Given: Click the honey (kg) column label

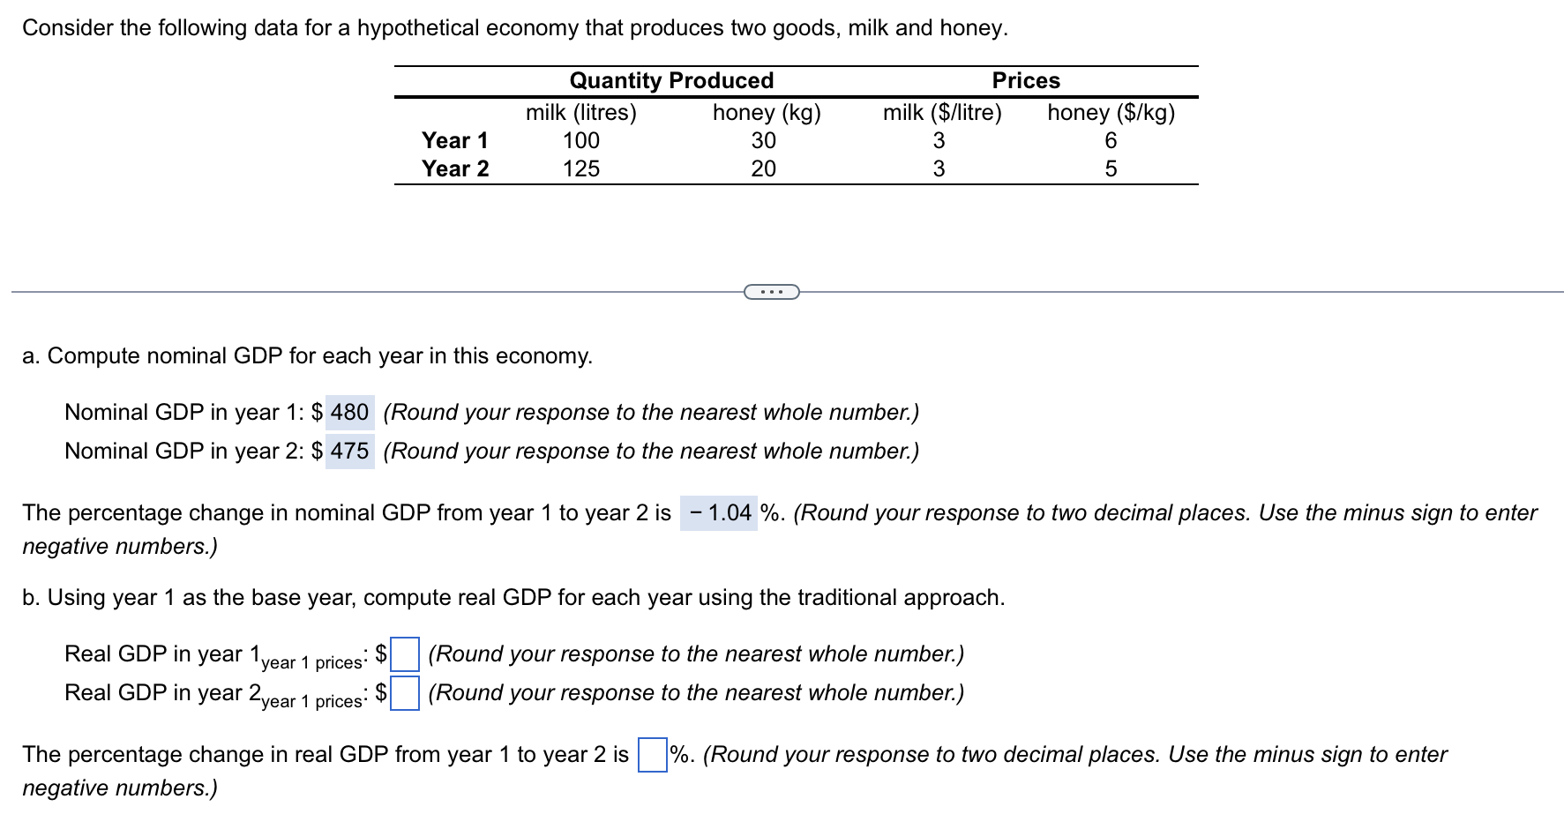Looking at the screenshot, I should point(767,112).
